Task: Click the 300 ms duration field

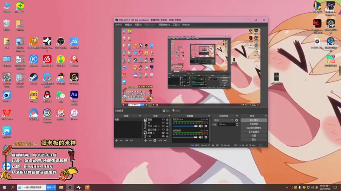Action: [x=226, y=124]
